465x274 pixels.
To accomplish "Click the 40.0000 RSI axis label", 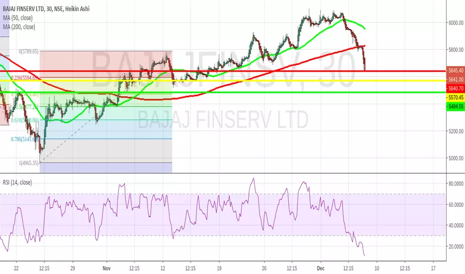I will (456, 225).
